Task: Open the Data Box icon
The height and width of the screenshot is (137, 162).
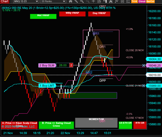Action: (99, 1)
